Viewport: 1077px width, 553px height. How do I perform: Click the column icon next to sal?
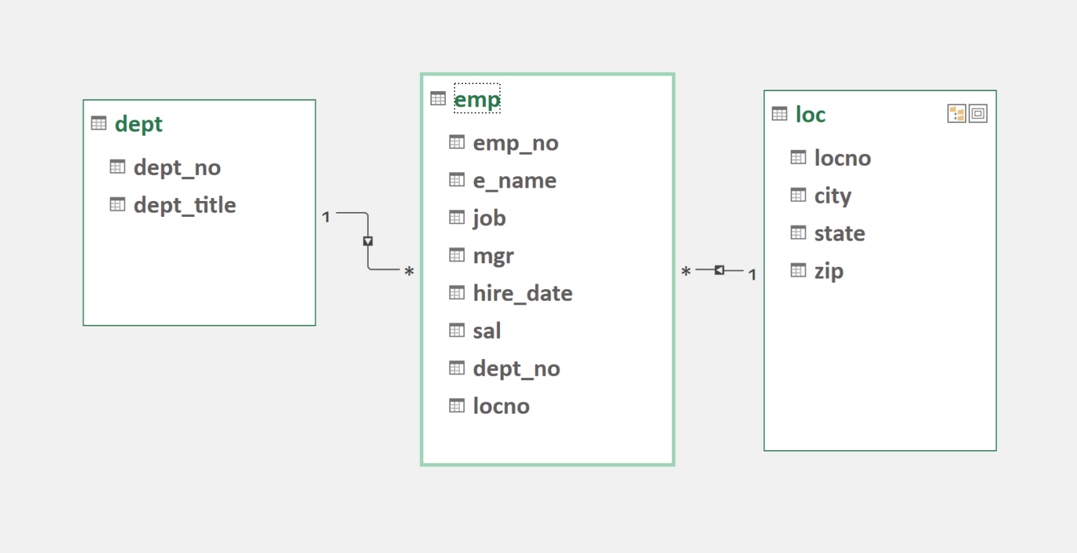[457, 330]
